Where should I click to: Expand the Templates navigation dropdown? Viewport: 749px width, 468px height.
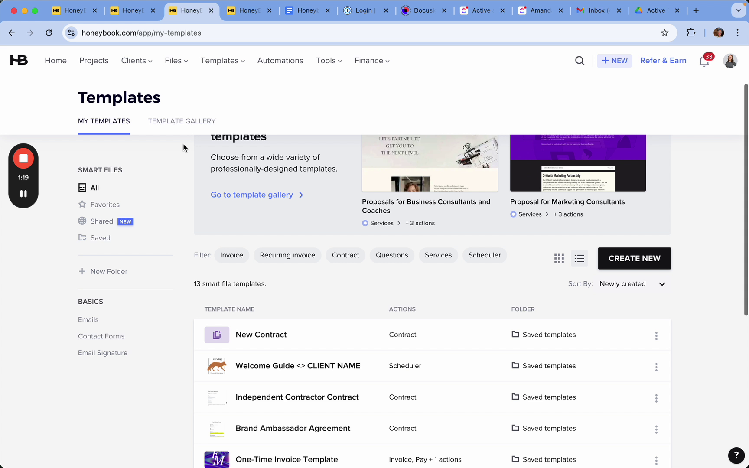tap(222, 61)
